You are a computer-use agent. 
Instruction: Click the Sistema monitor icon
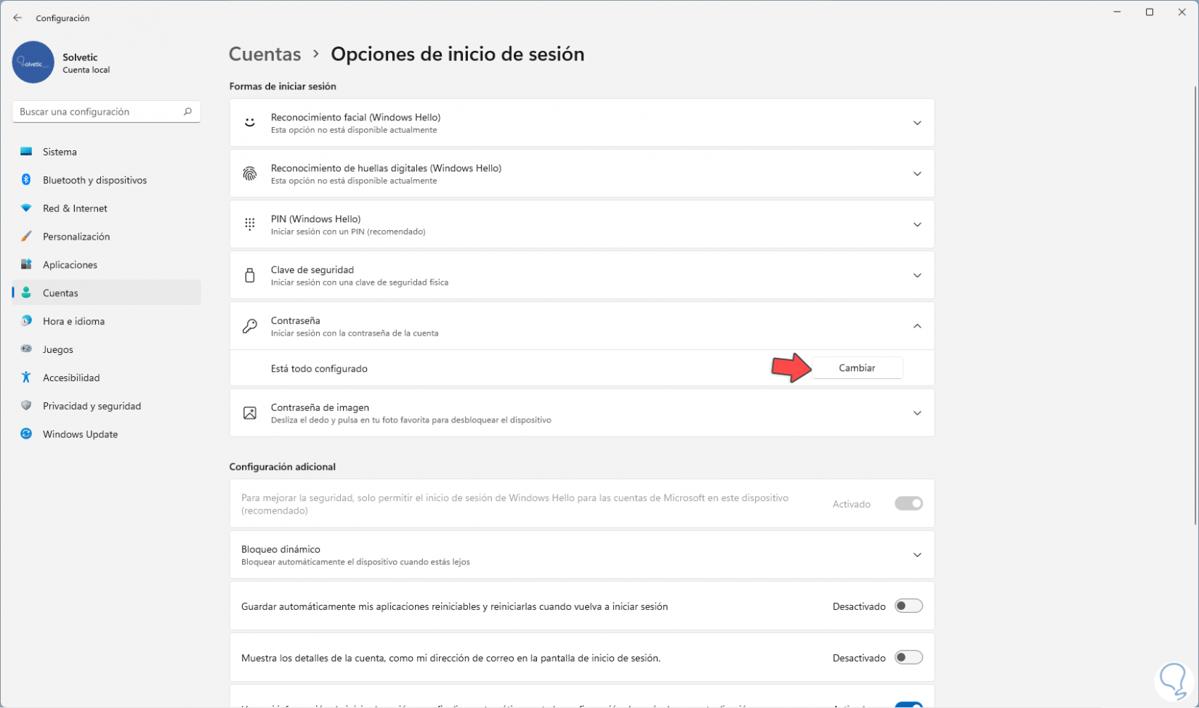[x=26, y=152]
